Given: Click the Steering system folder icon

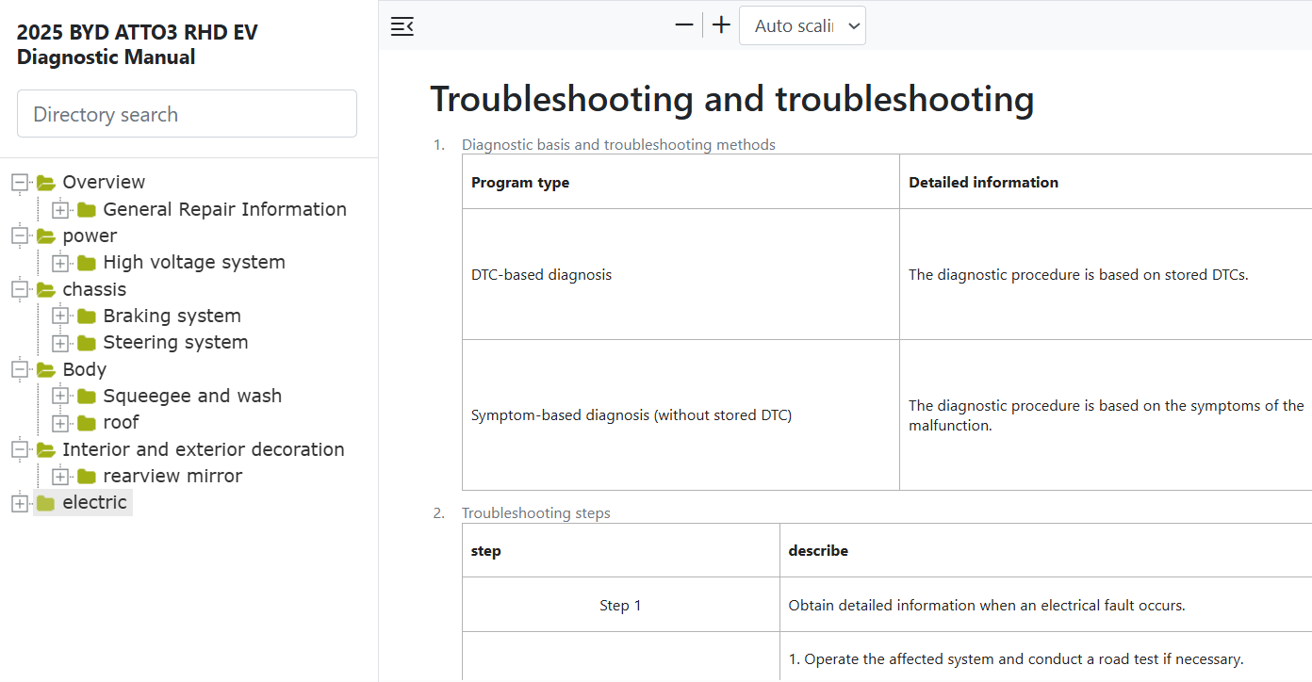Looking at the screenshot, I should coord(87,343).
